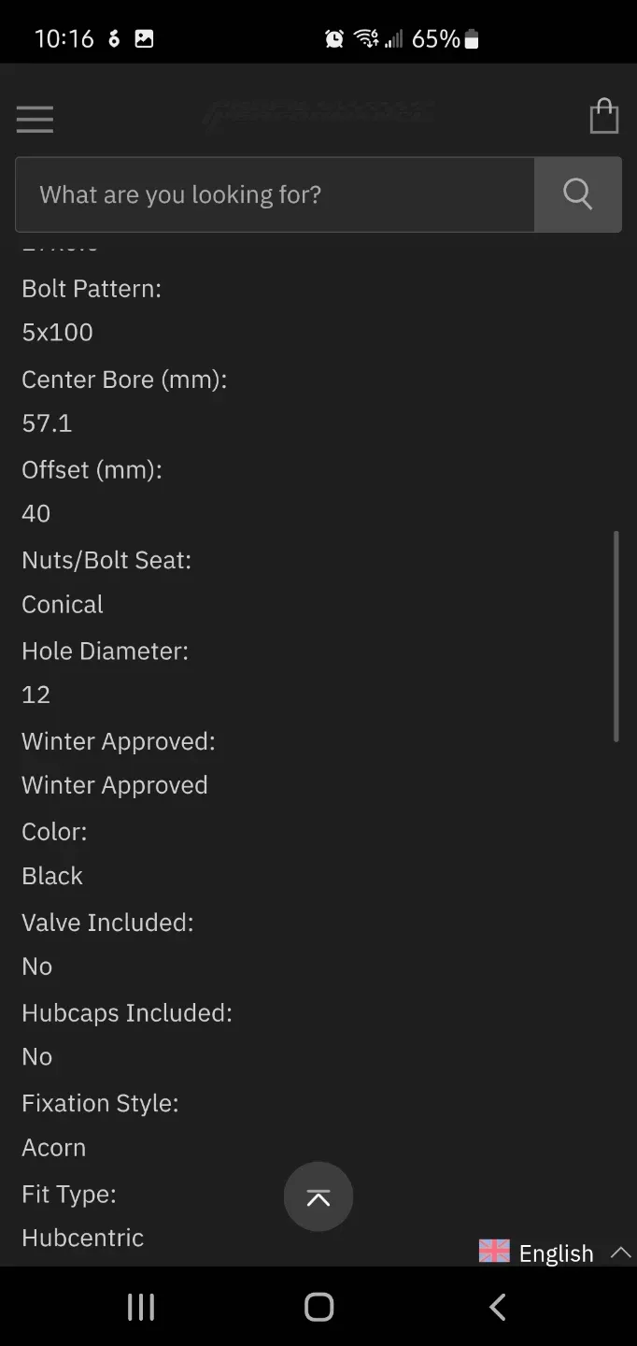This screenshot has width=637, height=1346.
Task: Open the Android recent apps view
Action: pos(140,1307)
